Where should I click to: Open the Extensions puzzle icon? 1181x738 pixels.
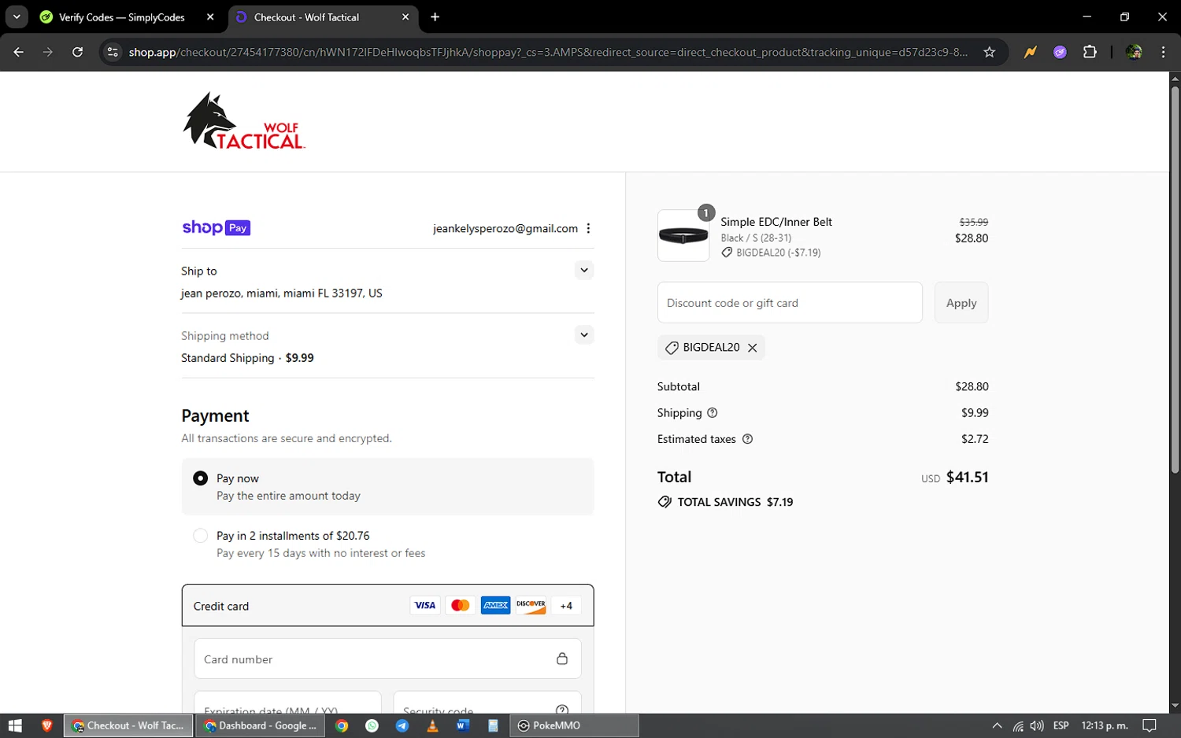(x=1090, y=52)
